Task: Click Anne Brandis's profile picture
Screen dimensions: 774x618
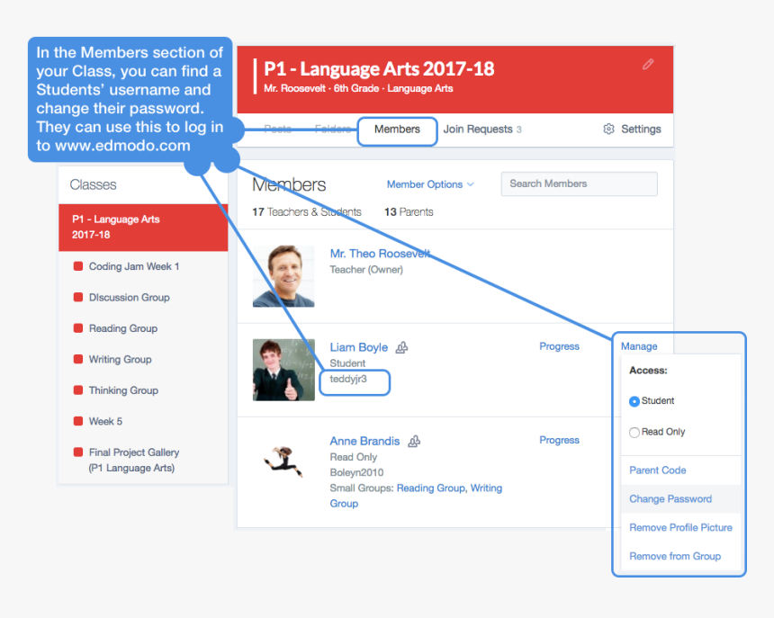Action: pyautogui.click(x=283, y=462)
